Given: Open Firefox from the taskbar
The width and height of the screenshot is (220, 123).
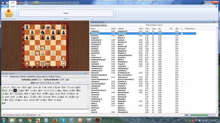Looking at the screenshot, I should (x=55, y=120).
